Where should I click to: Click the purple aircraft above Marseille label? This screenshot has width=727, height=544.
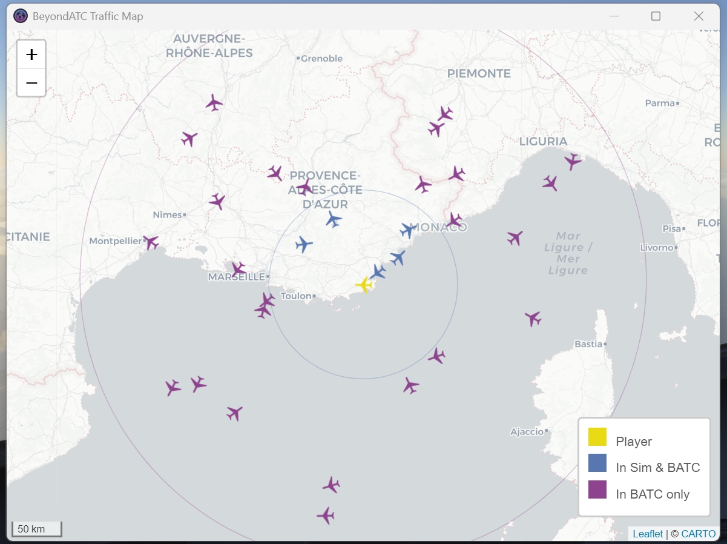238,269
